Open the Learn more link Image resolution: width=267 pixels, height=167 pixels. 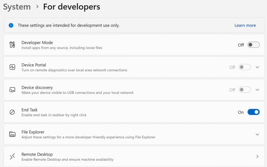[x=245, y=25]
